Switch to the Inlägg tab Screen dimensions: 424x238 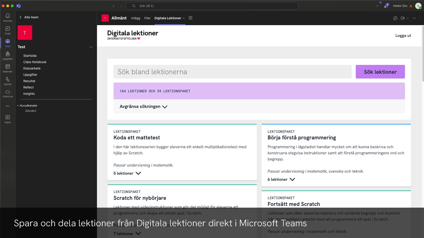click(x=136, y=18)
